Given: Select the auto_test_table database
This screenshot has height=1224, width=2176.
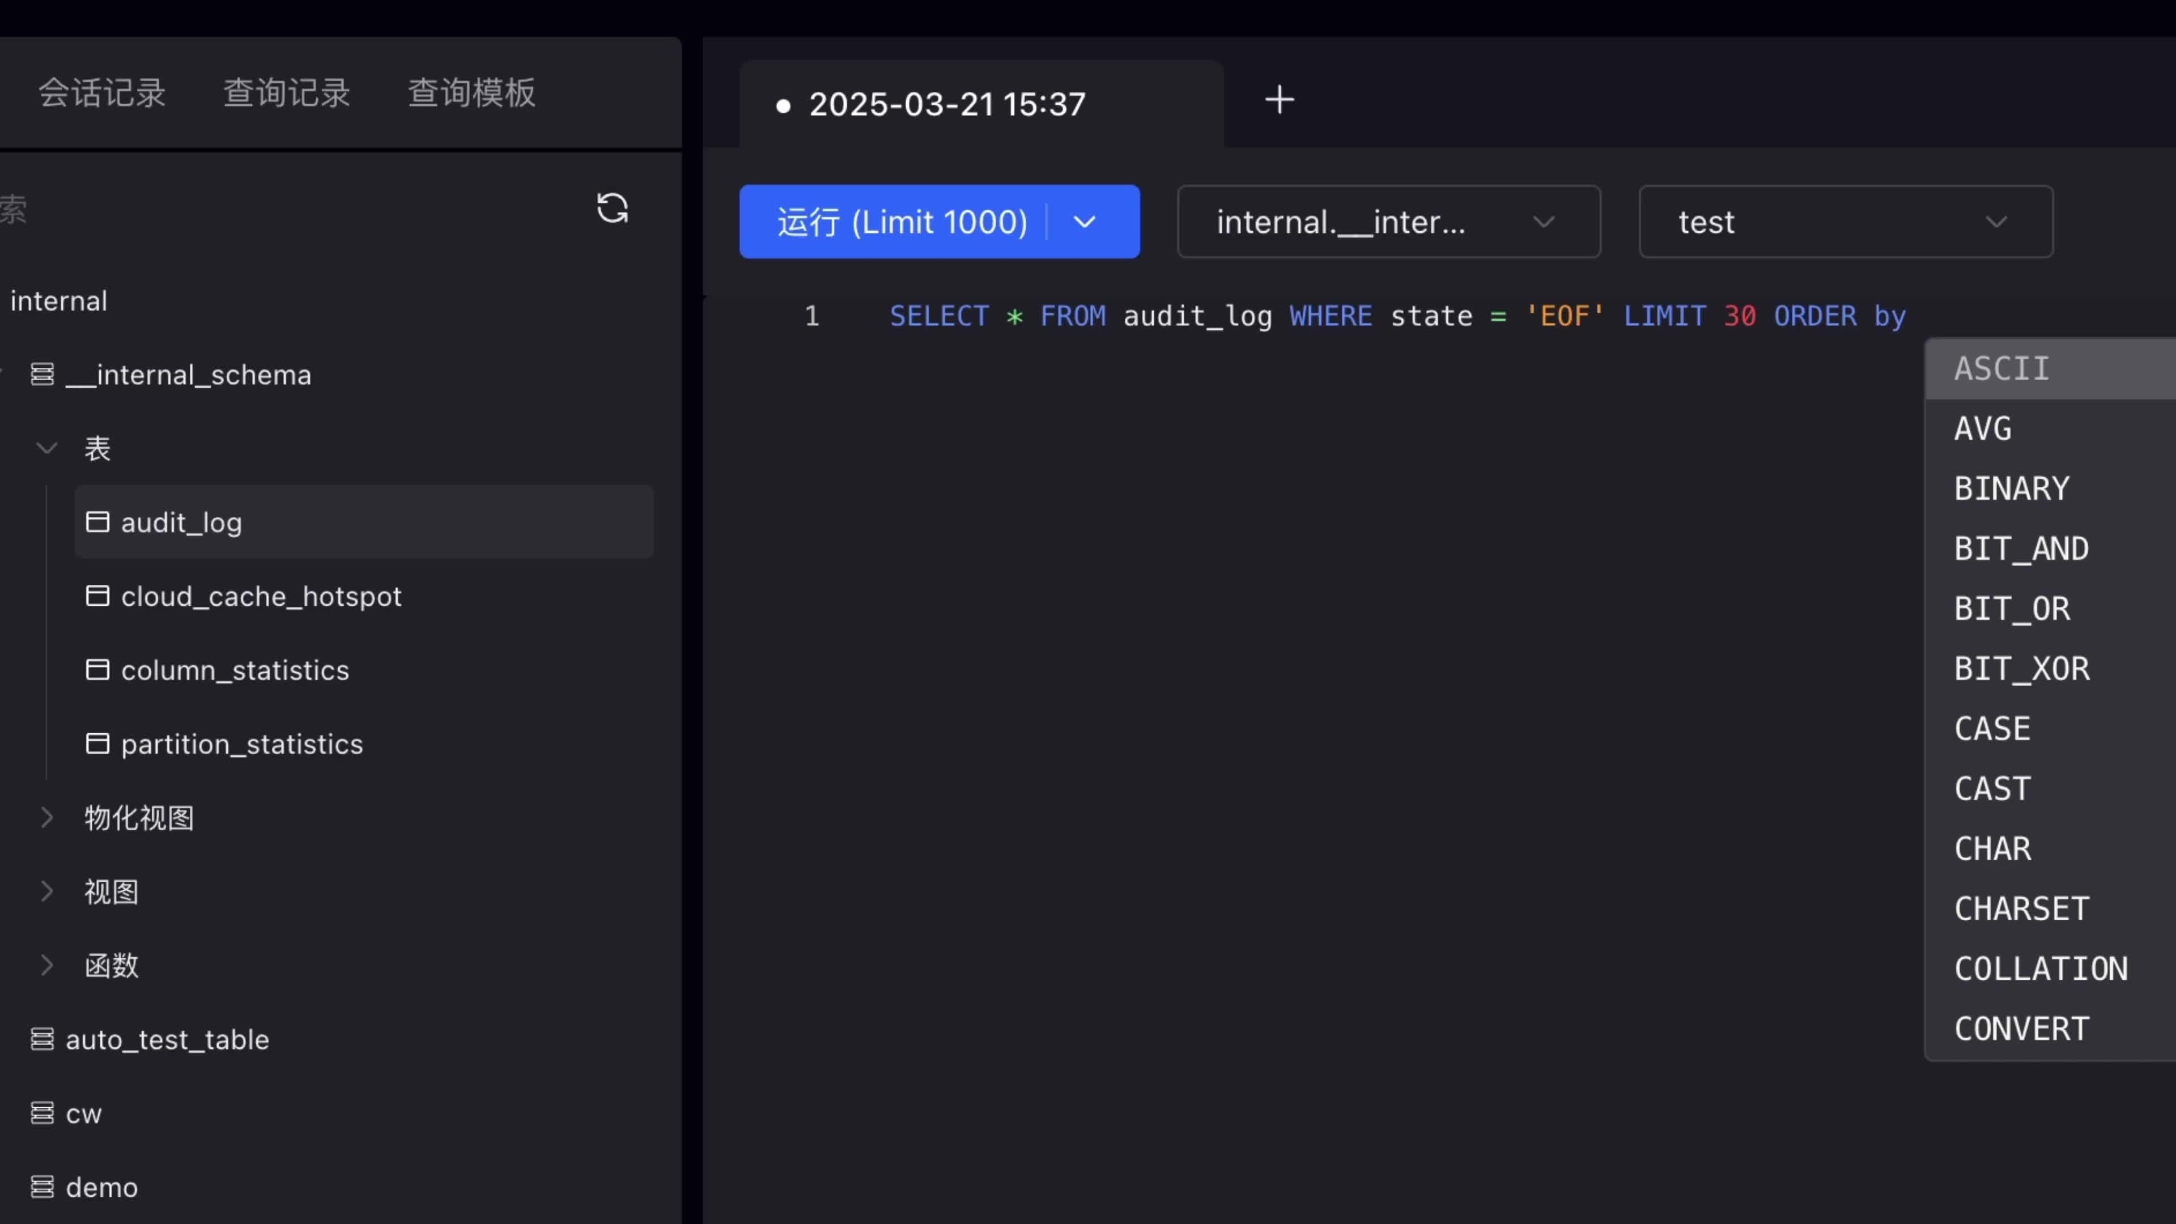Looking at the screenshot, I should [x=167, y=1039].
